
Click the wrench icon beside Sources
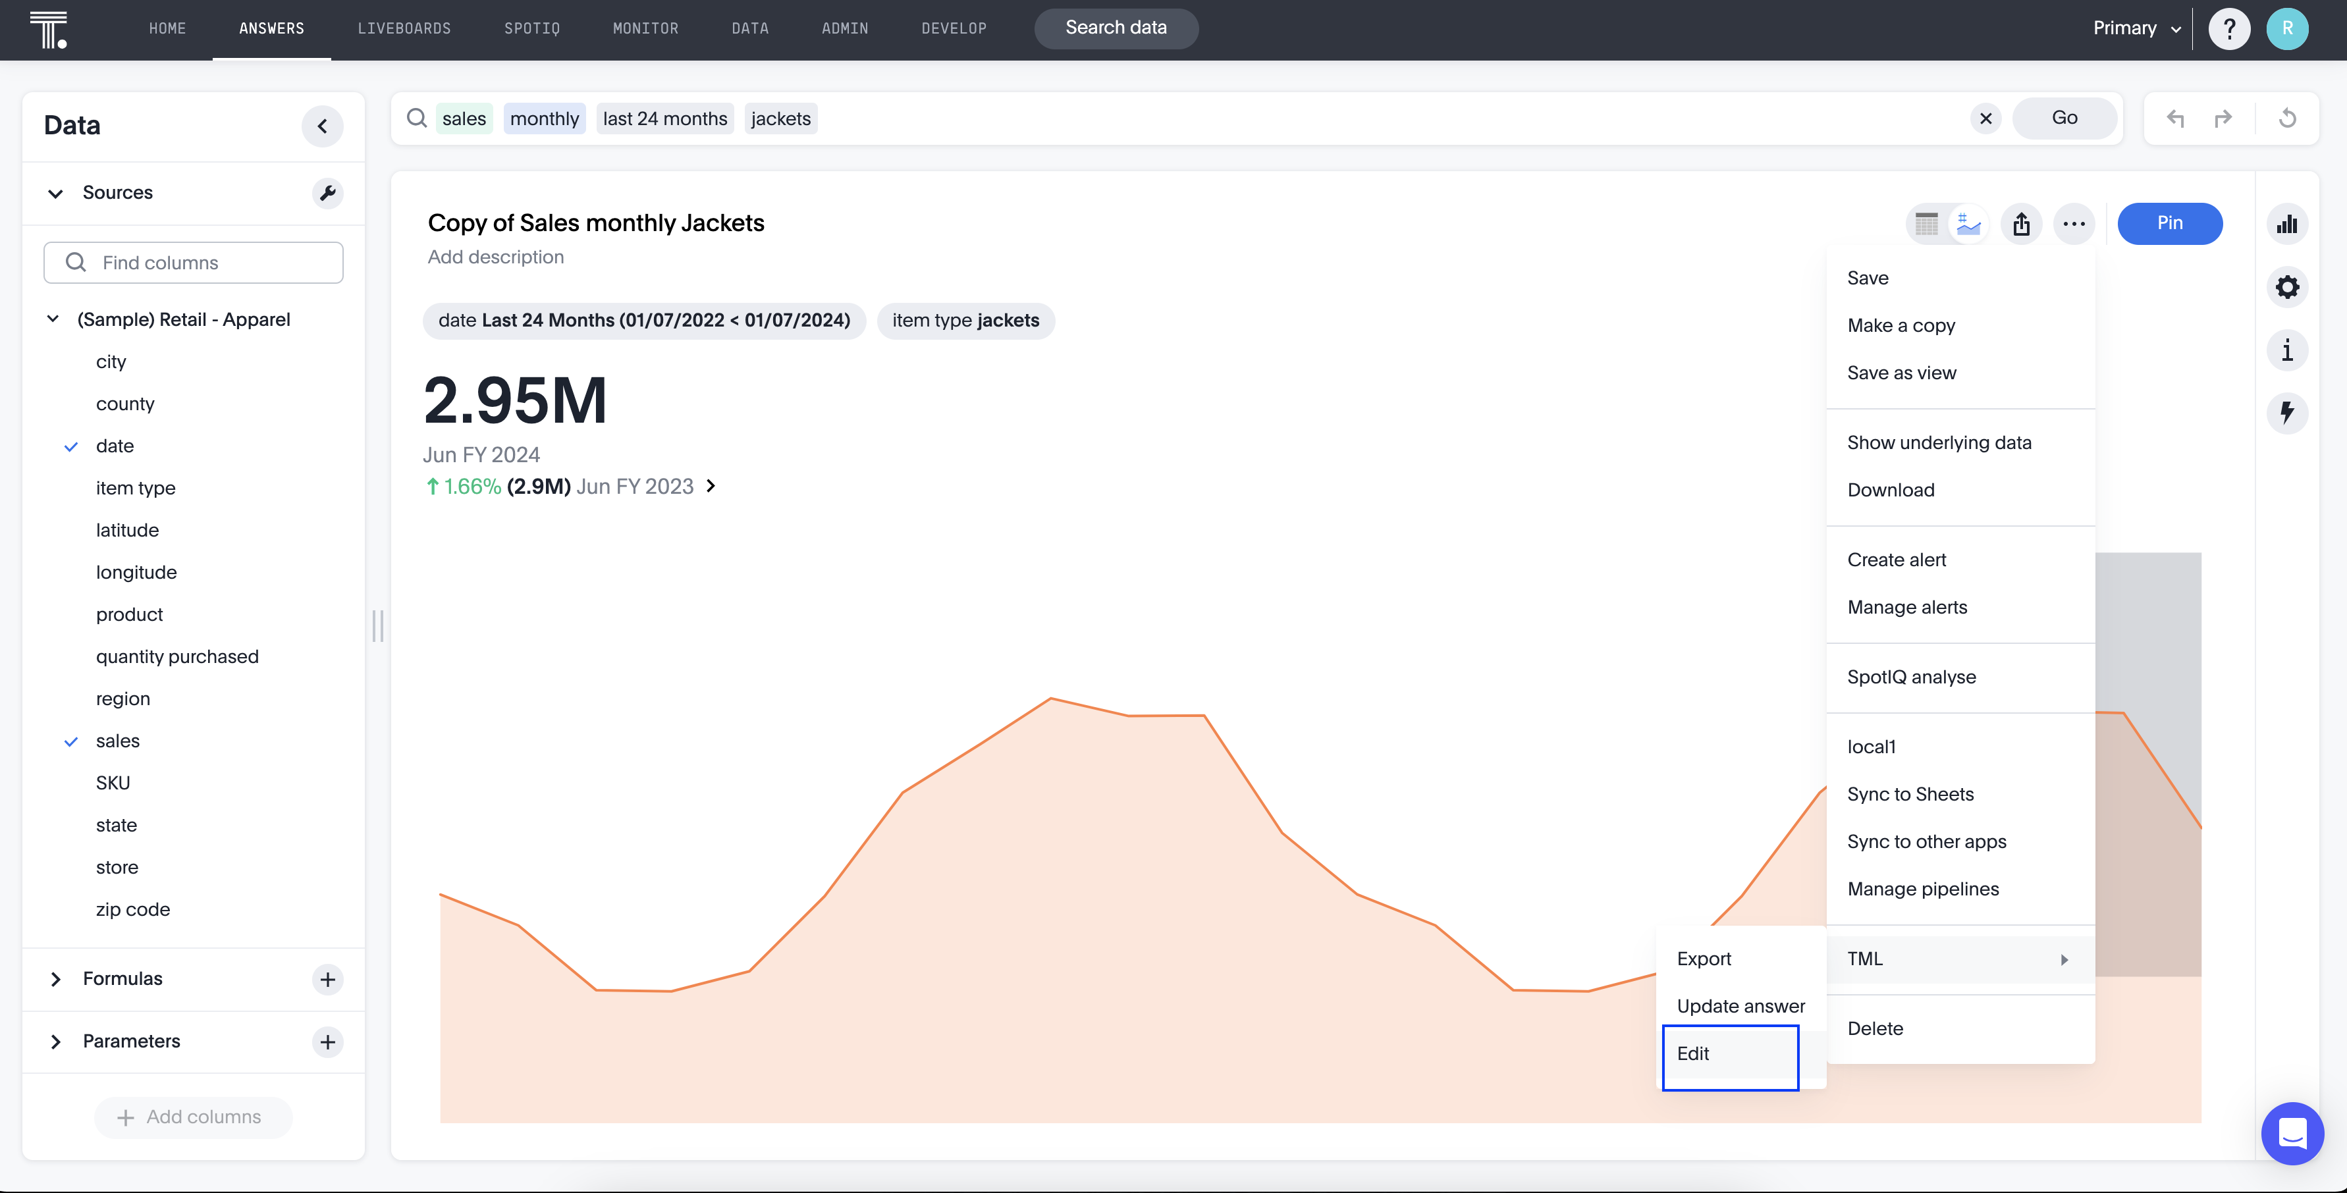click(327, 193)
